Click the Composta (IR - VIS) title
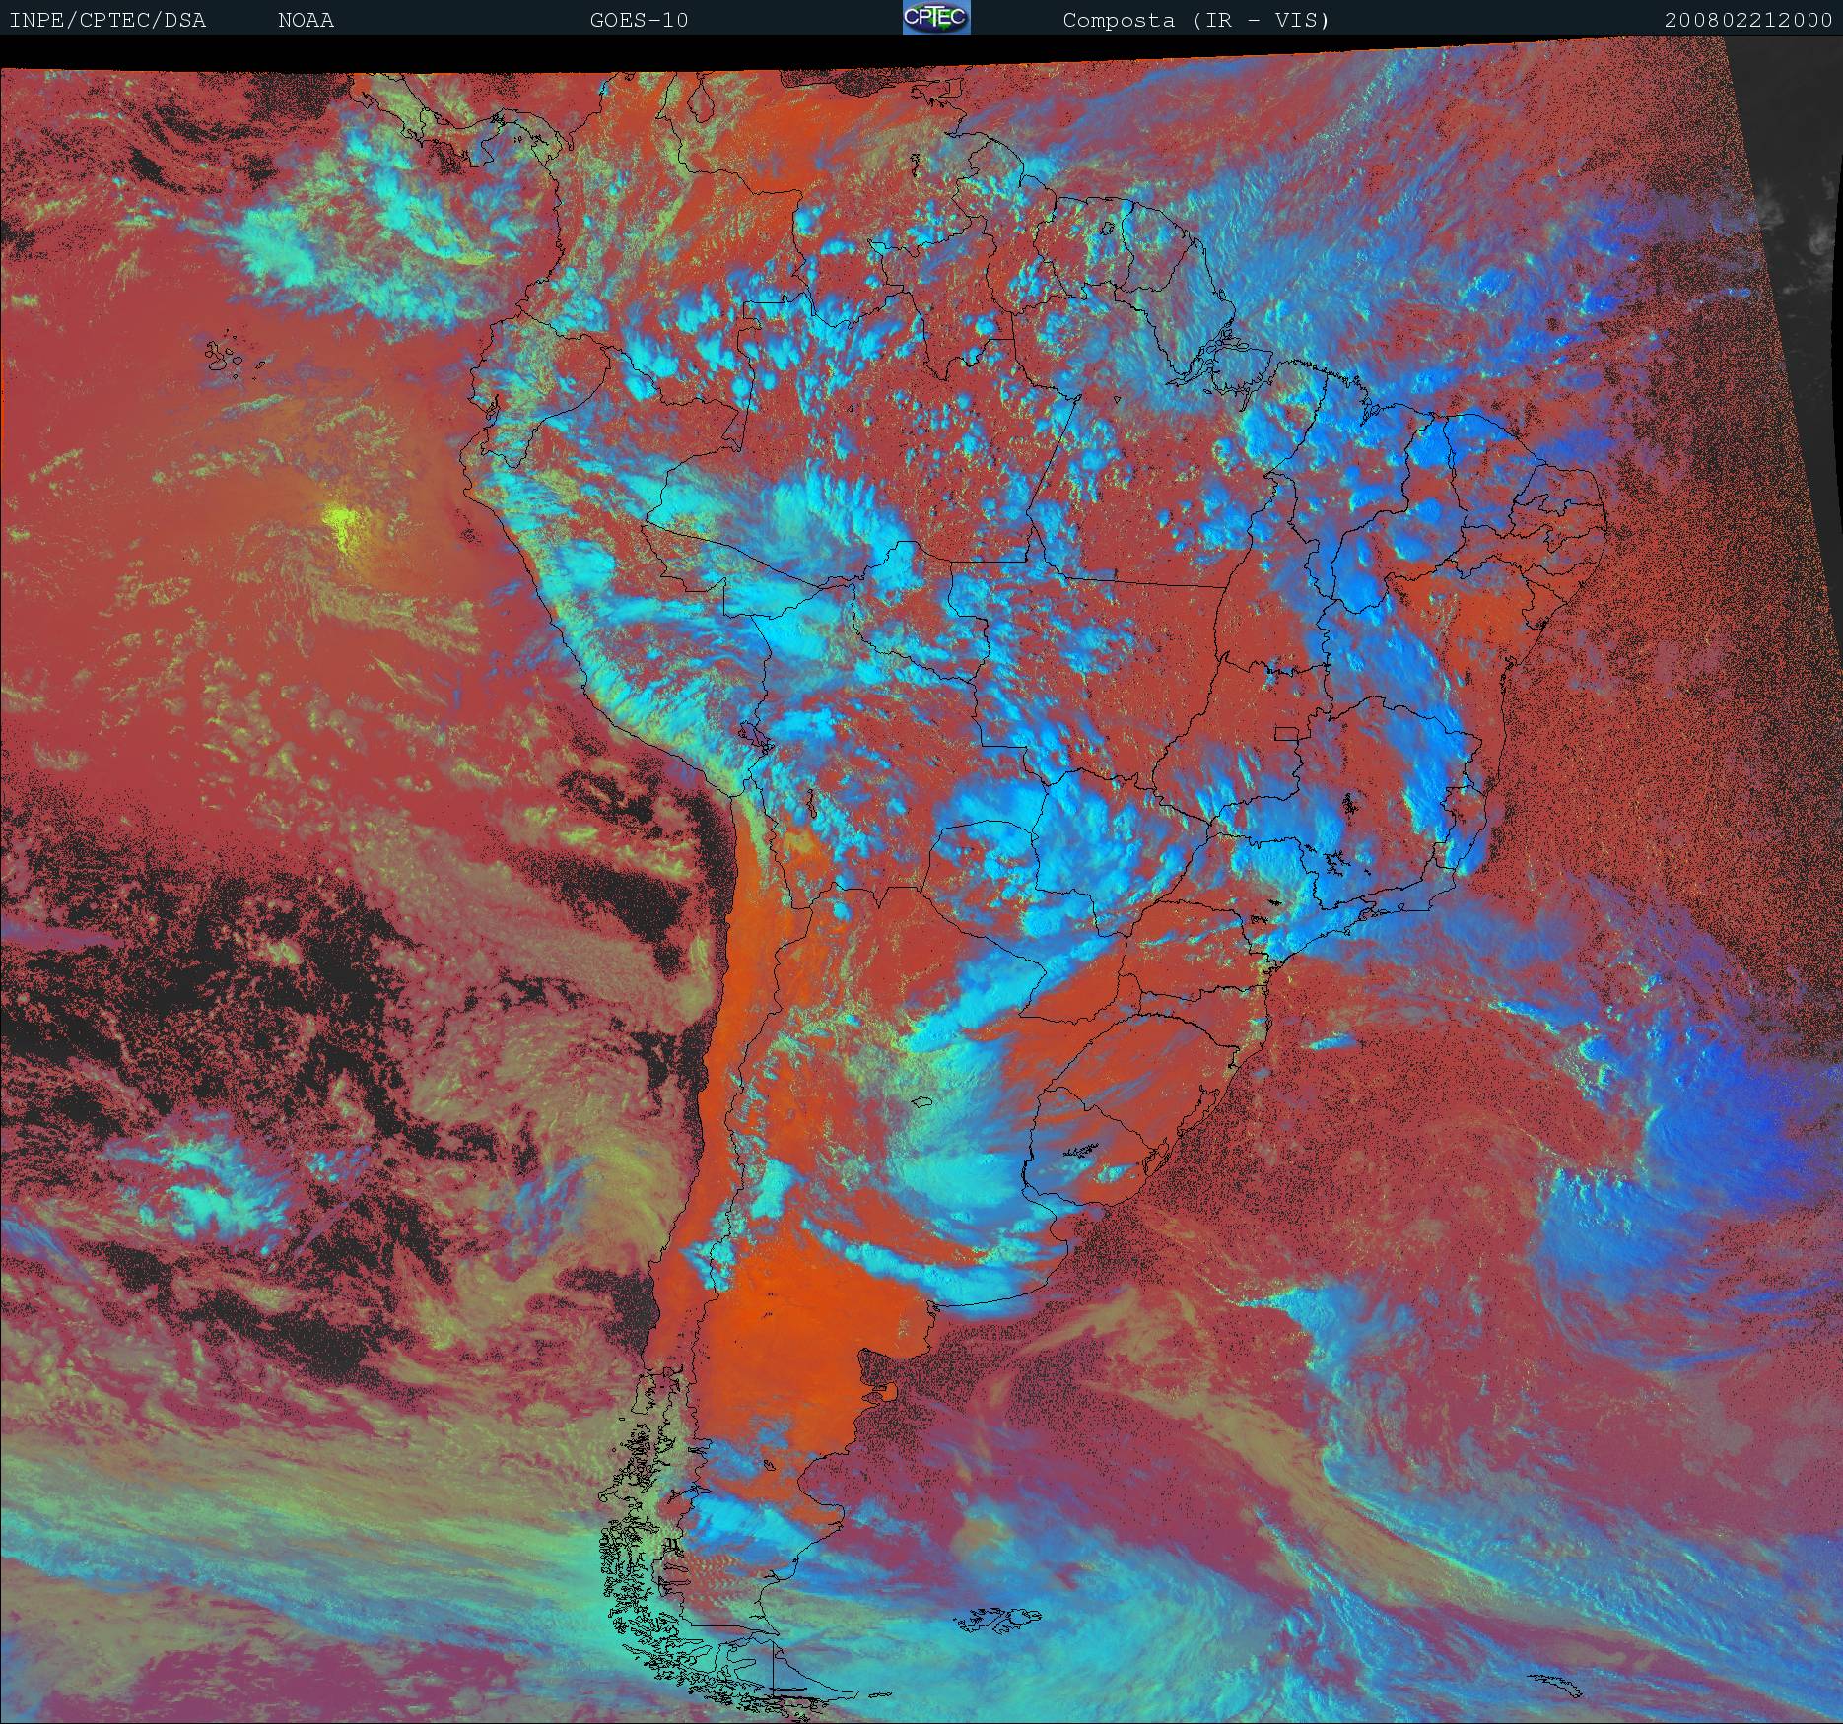This screenshot has height=1724, width=1843. click(x=1196, y=21)
